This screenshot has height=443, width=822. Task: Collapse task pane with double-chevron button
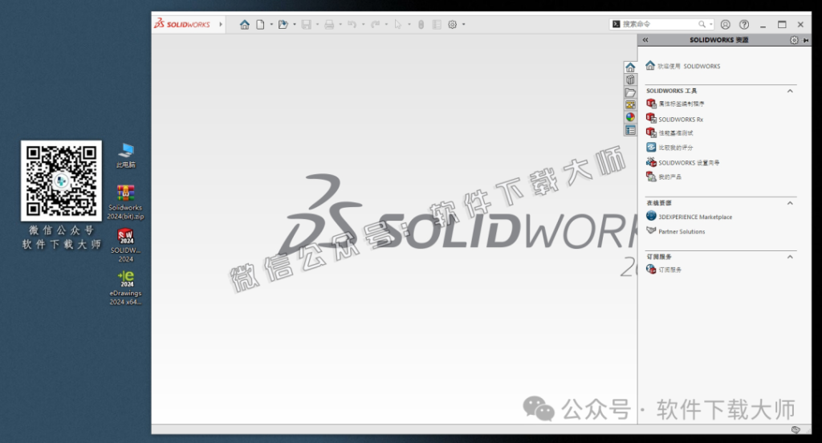[x=645, y=40]
